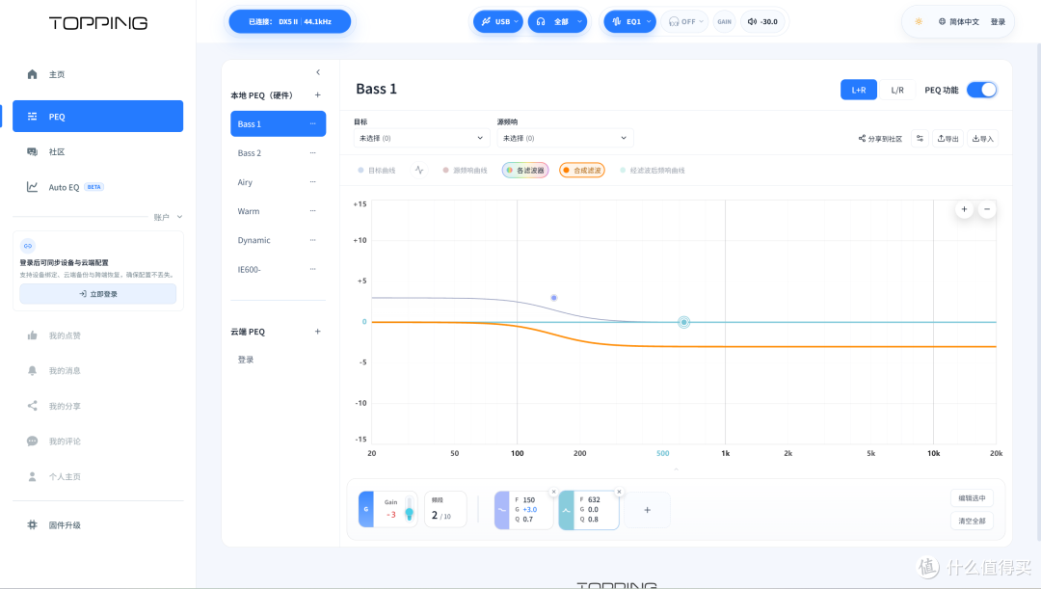Screen dimensions: 1041x589
Task: Open the headphone OFF dropdown
Action: [685, 21]
